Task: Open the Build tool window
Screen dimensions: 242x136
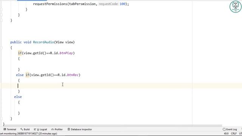Action: coord(25,129)
